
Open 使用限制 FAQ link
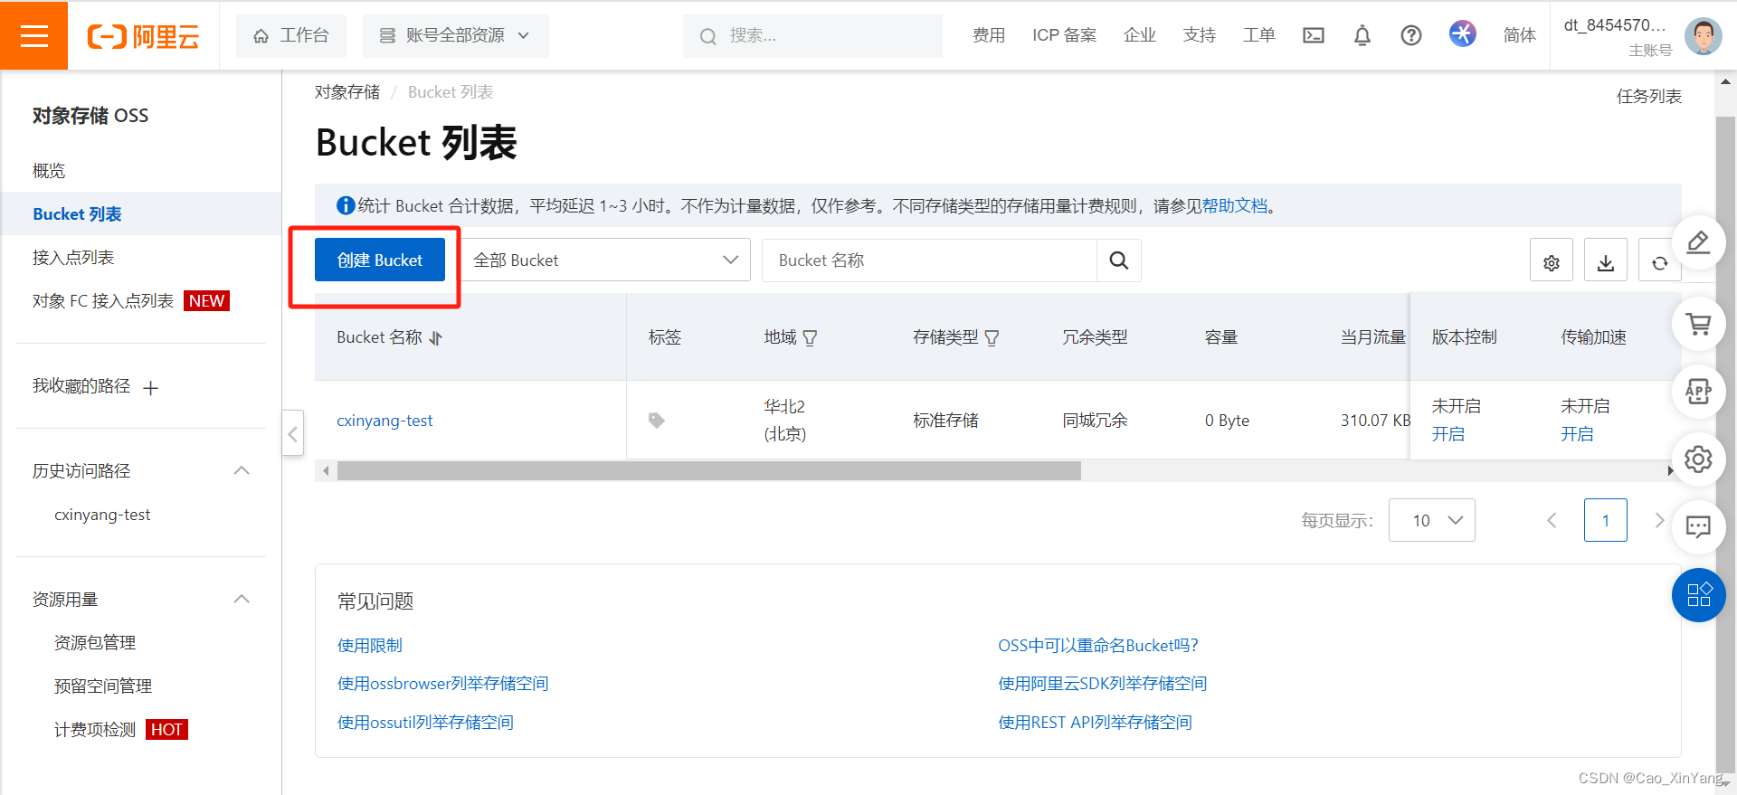point(370,645)
